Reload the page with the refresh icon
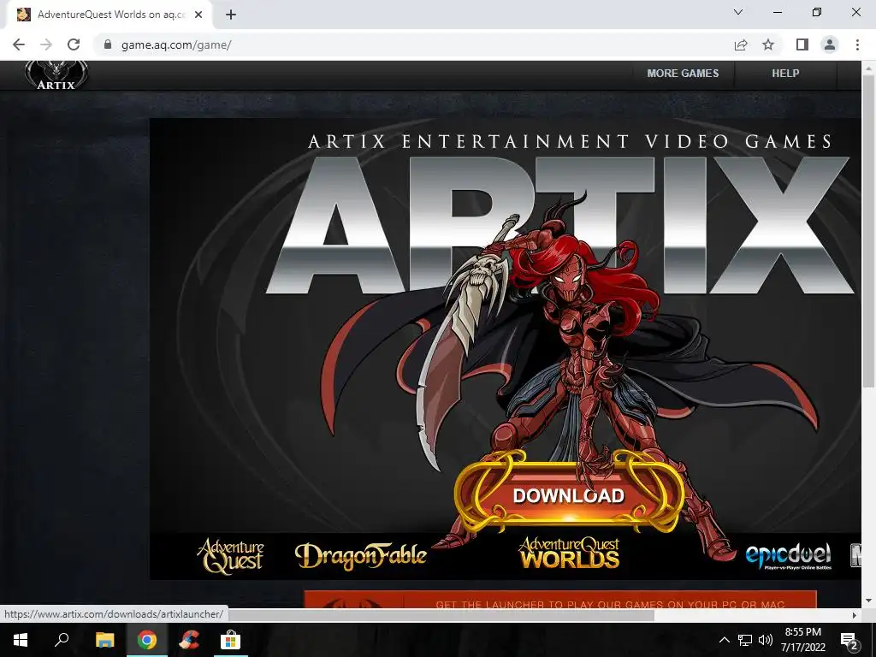 click(74, 44)
